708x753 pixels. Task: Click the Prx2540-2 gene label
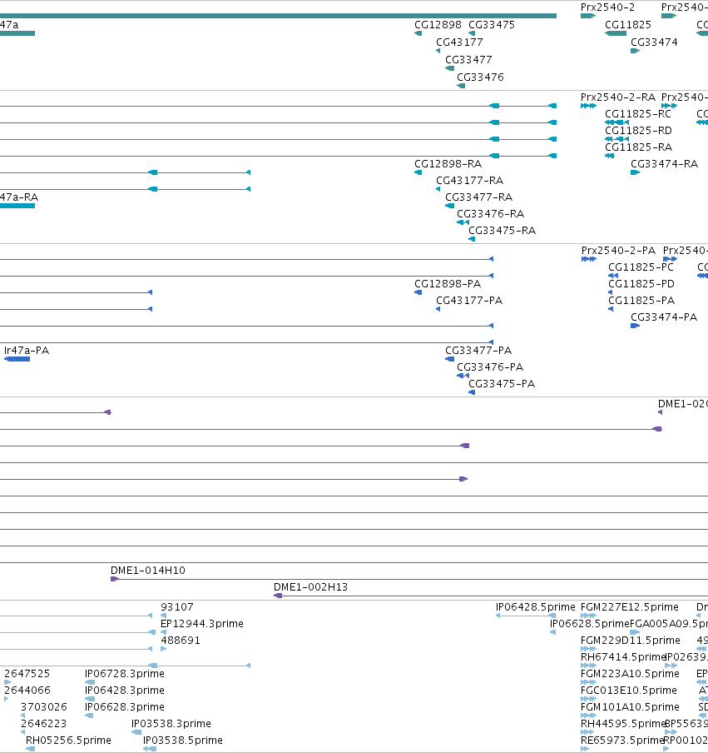click(607, 7)
